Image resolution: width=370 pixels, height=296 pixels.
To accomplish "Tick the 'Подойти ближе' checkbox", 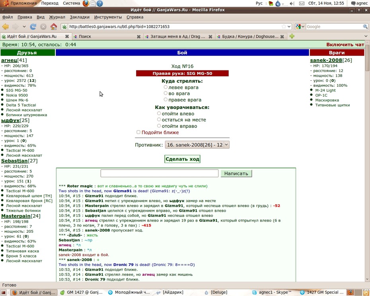I will coord(138,132).
